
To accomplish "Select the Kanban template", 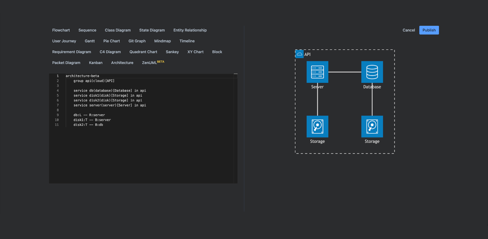I will pos(96,63).
